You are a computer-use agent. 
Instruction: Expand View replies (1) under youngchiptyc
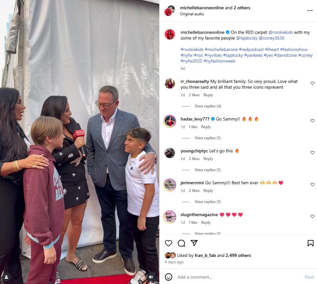(x=208, y=170)
